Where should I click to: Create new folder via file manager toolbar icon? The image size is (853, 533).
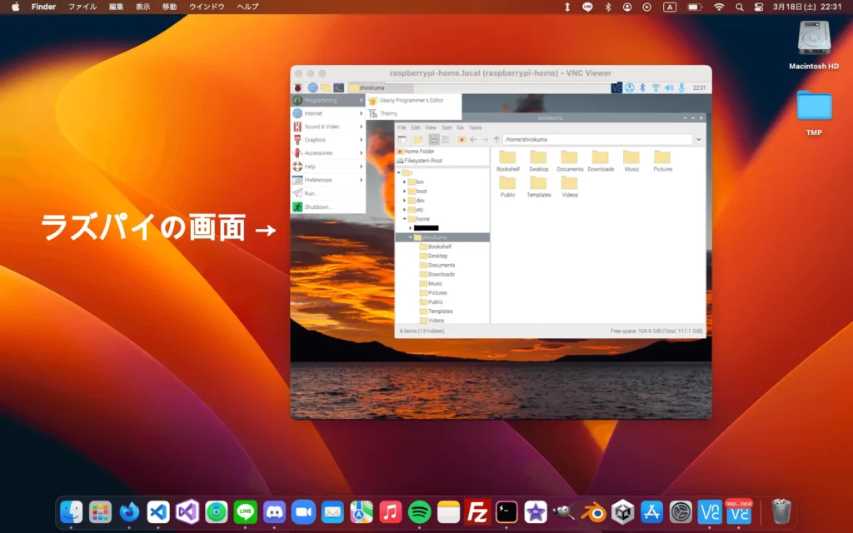(x=418, y=140)
